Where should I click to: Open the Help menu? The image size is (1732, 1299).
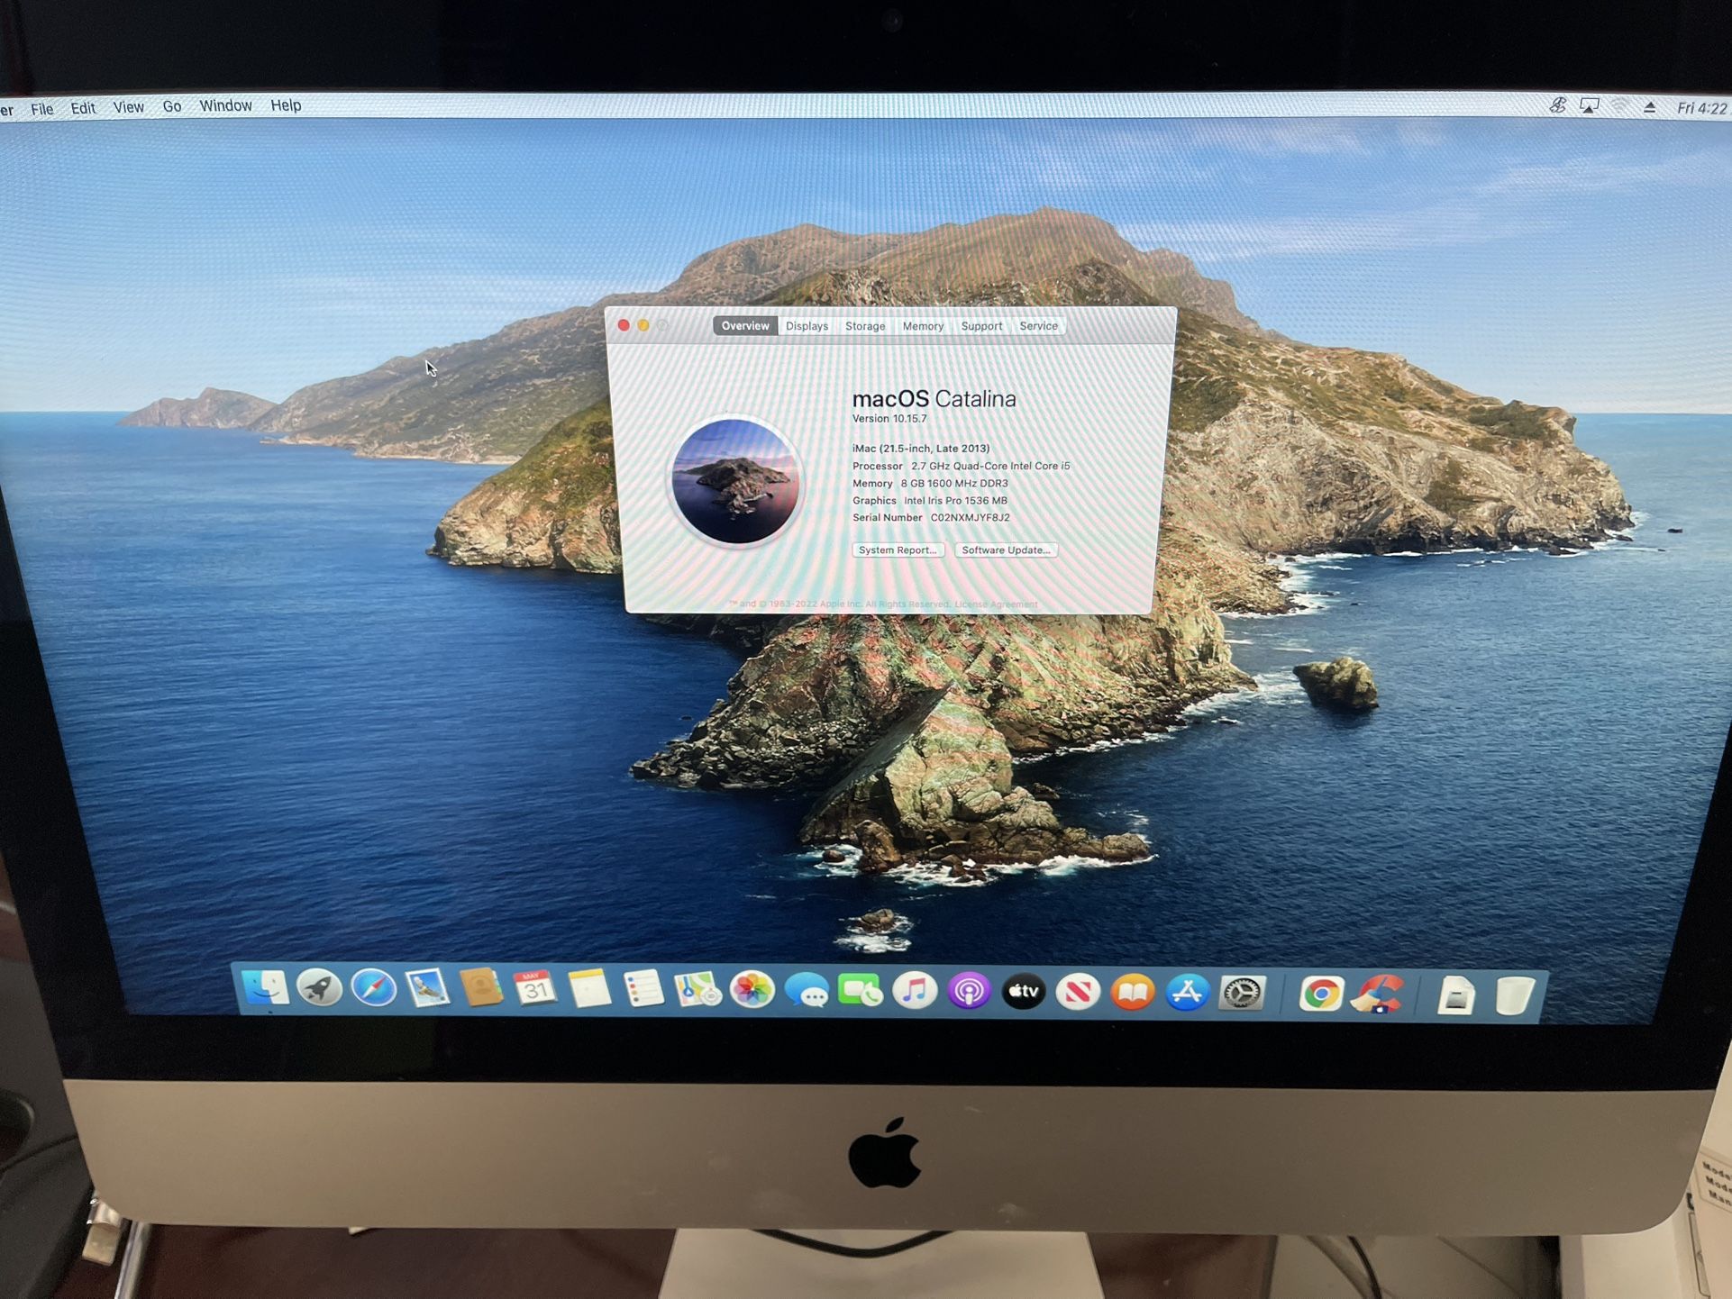[x=286, y=105]
